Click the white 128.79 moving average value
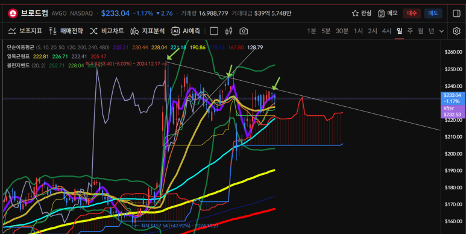 [x=255, y=47]
